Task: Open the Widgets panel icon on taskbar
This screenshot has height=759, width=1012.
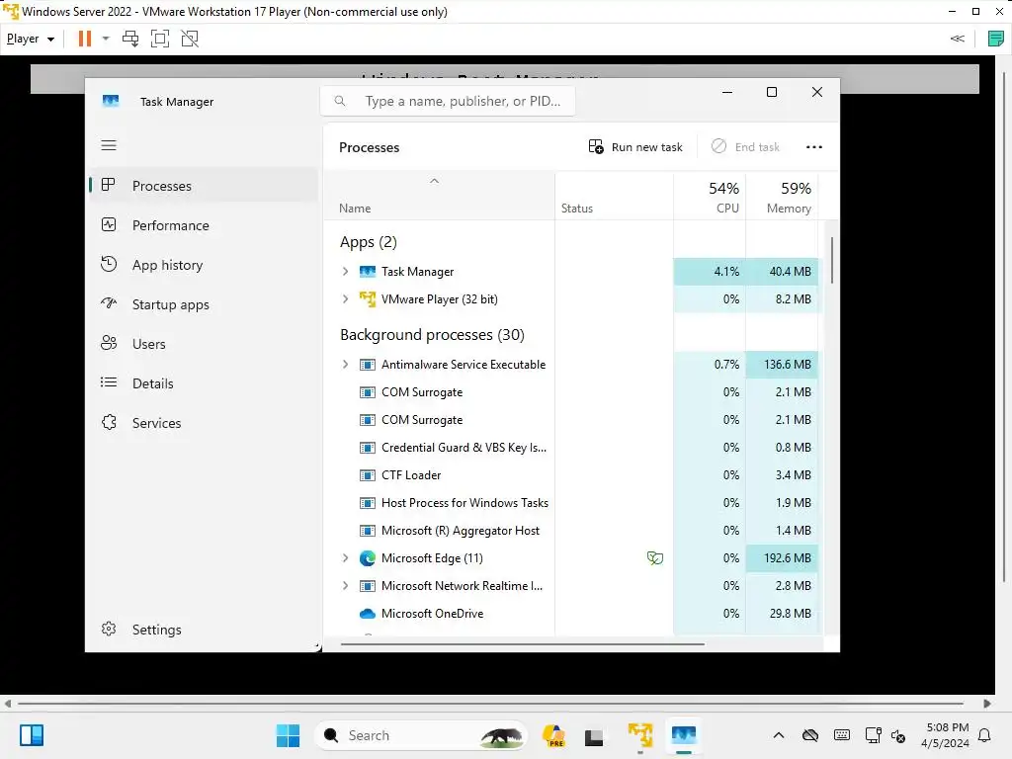Action: 32,735
